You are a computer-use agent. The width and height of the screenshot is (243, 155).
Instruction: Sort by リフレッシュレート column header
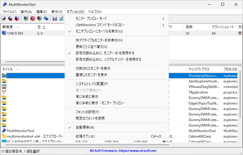223,27
